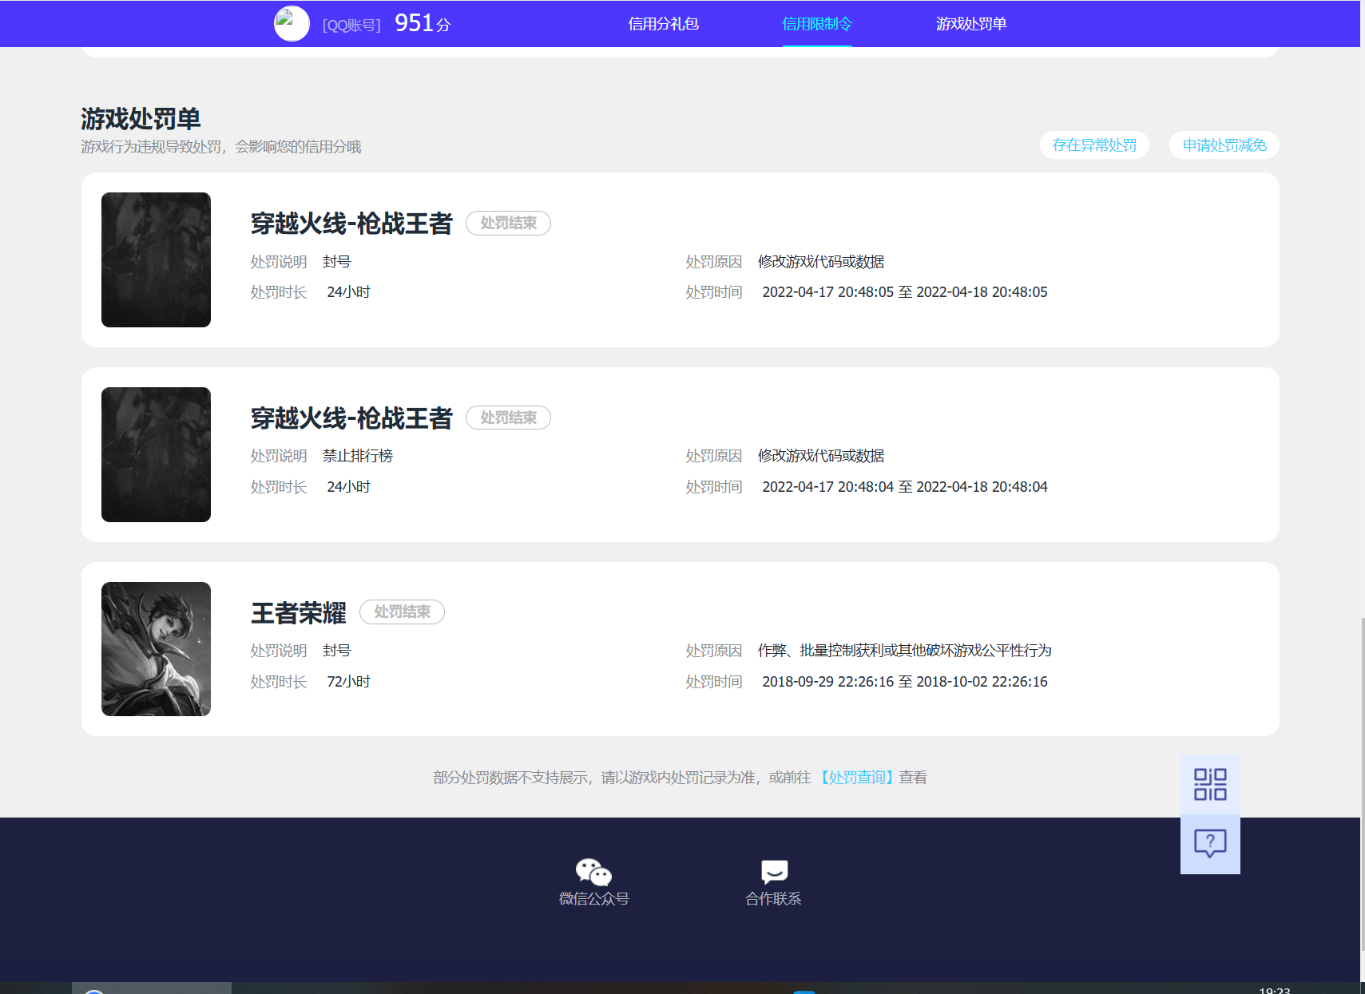Click thumbnail of the 禁止排行榜 穿越火线 record
The image size is (1365, 994).
click(x=156, y=454)
